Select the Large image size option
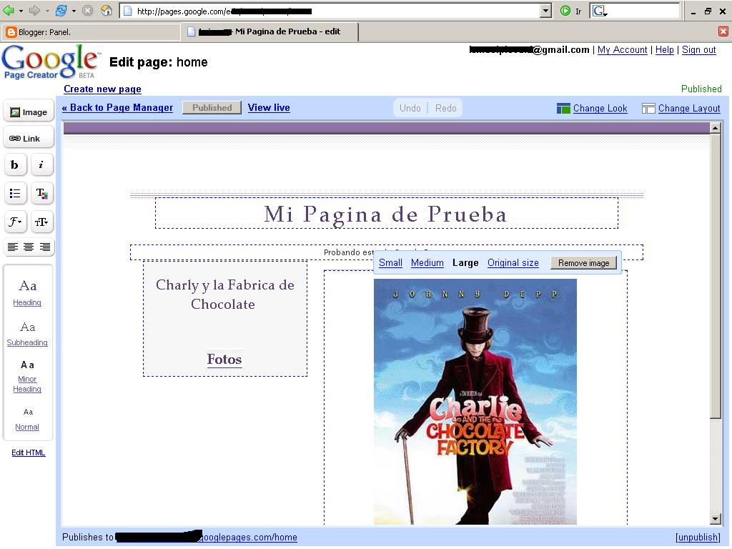This screenshot has width=732, height=549. (465, 263)
